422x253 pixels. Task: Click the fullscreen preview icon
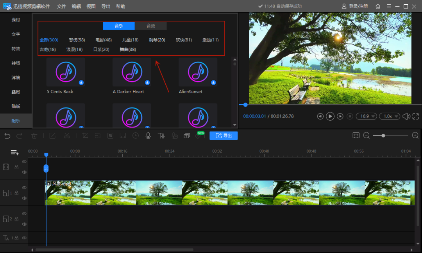pos(416,116)
